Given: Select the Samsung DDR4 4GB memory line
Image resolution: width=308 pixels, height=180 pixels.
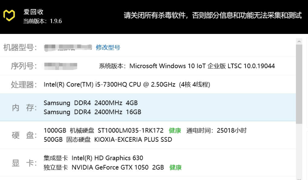Looking at the screenshot, I should 91,103.
